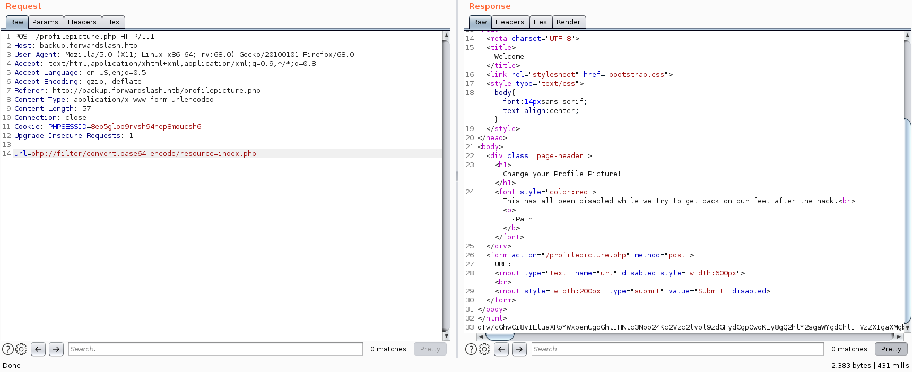The height and width of the screenshot is (372, 912).
Task: Click the Referer header line
Action: pyautogui.click(x=137, y=91)
